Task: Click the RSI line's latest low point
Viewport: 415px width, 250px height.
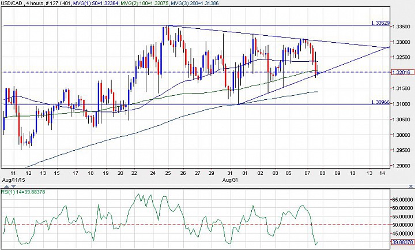Action: pyautogui.click(x=315, y=244)
